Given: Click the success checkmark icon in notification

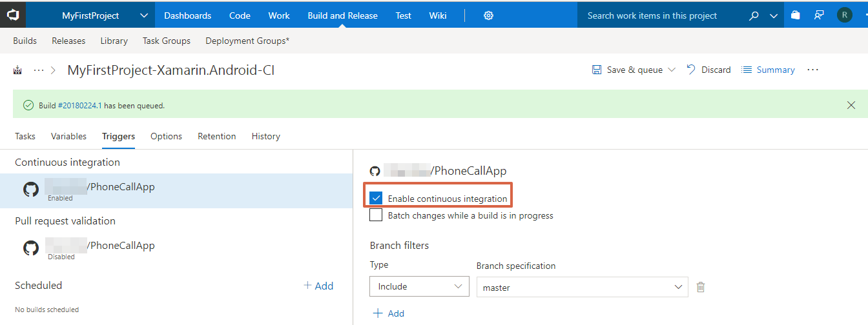Looking at the screenshot, I should (28, 105).
